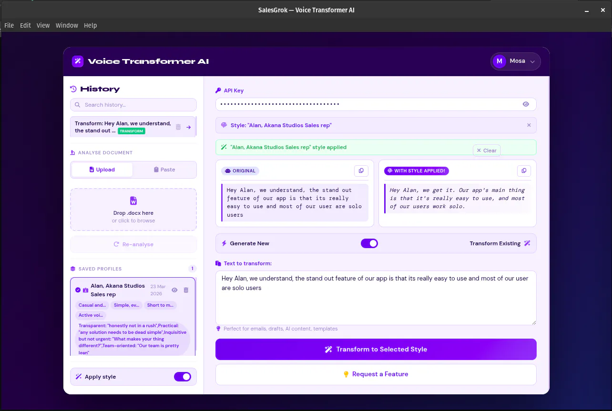The width and height of the screenshot is (612, 411).
Task: Click the WITH STYLE APPLIED! badge
Action: pyautogui.click(x=417, y=171)
